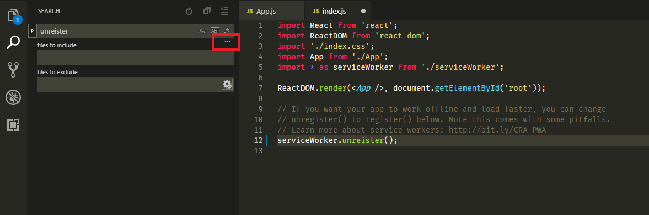Select the index.js editor tab
Image resolution: width=649 pixels, height=215 pixels.
337,11
